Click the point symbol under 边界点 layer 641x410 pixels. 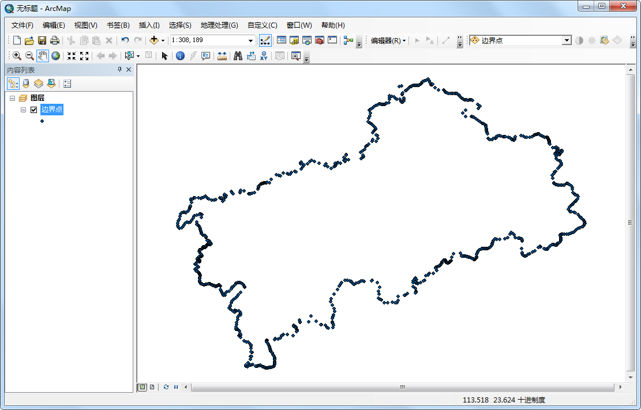coord(42,120)
